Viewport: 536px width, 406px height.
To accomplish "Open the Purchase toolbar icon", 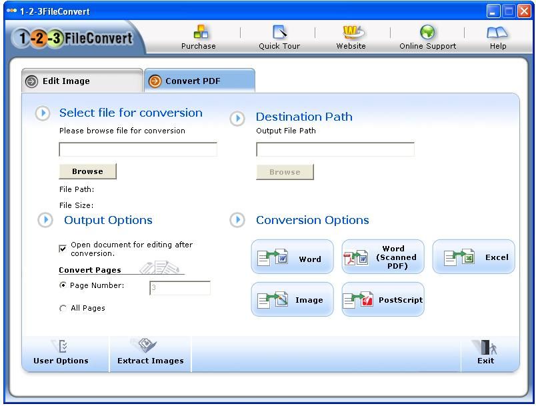I will pyautogui.click(x=201, y=32).
